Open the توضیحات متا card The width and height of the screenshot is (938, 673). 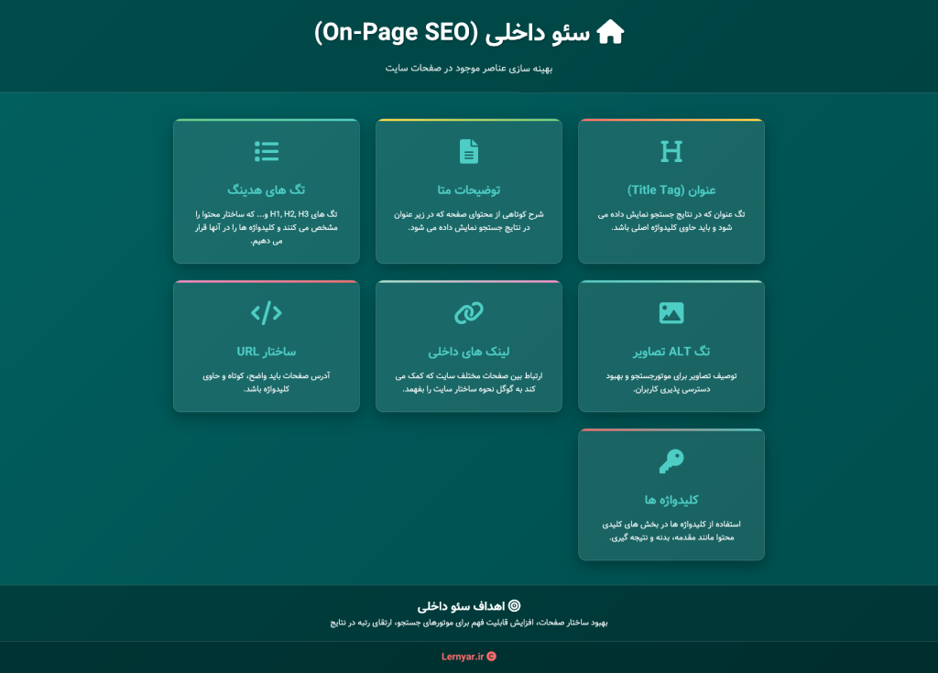468,190
